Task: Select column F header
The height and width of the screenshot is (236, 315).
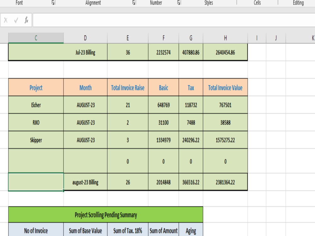Action: click(x=163, y=38)
